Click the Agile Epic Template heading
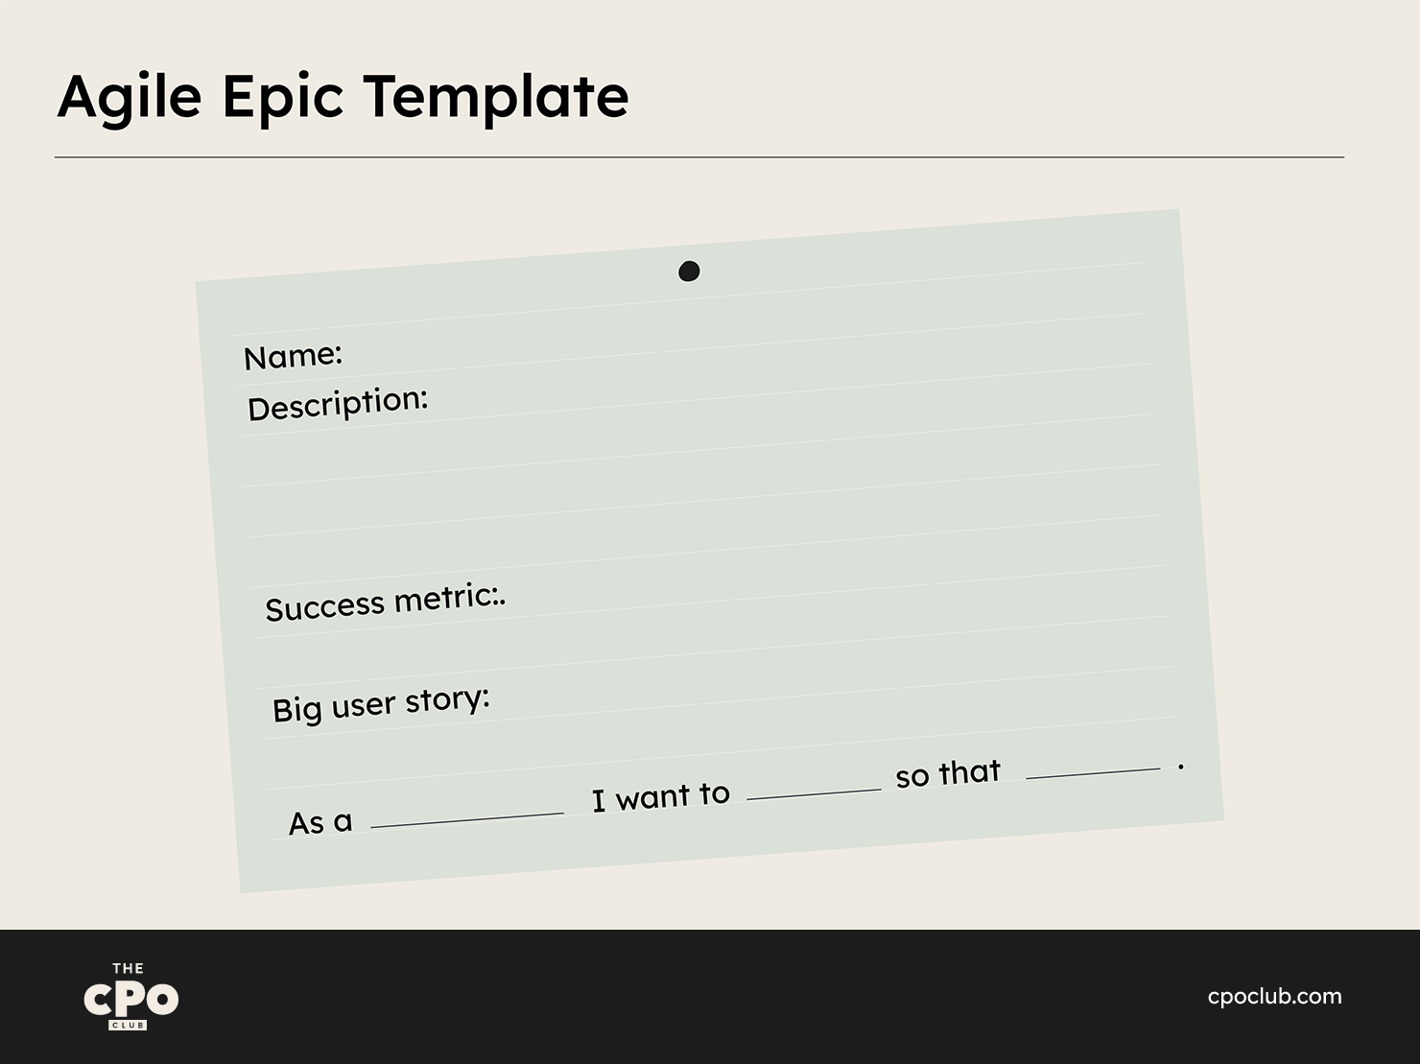 tap(343, 96)
